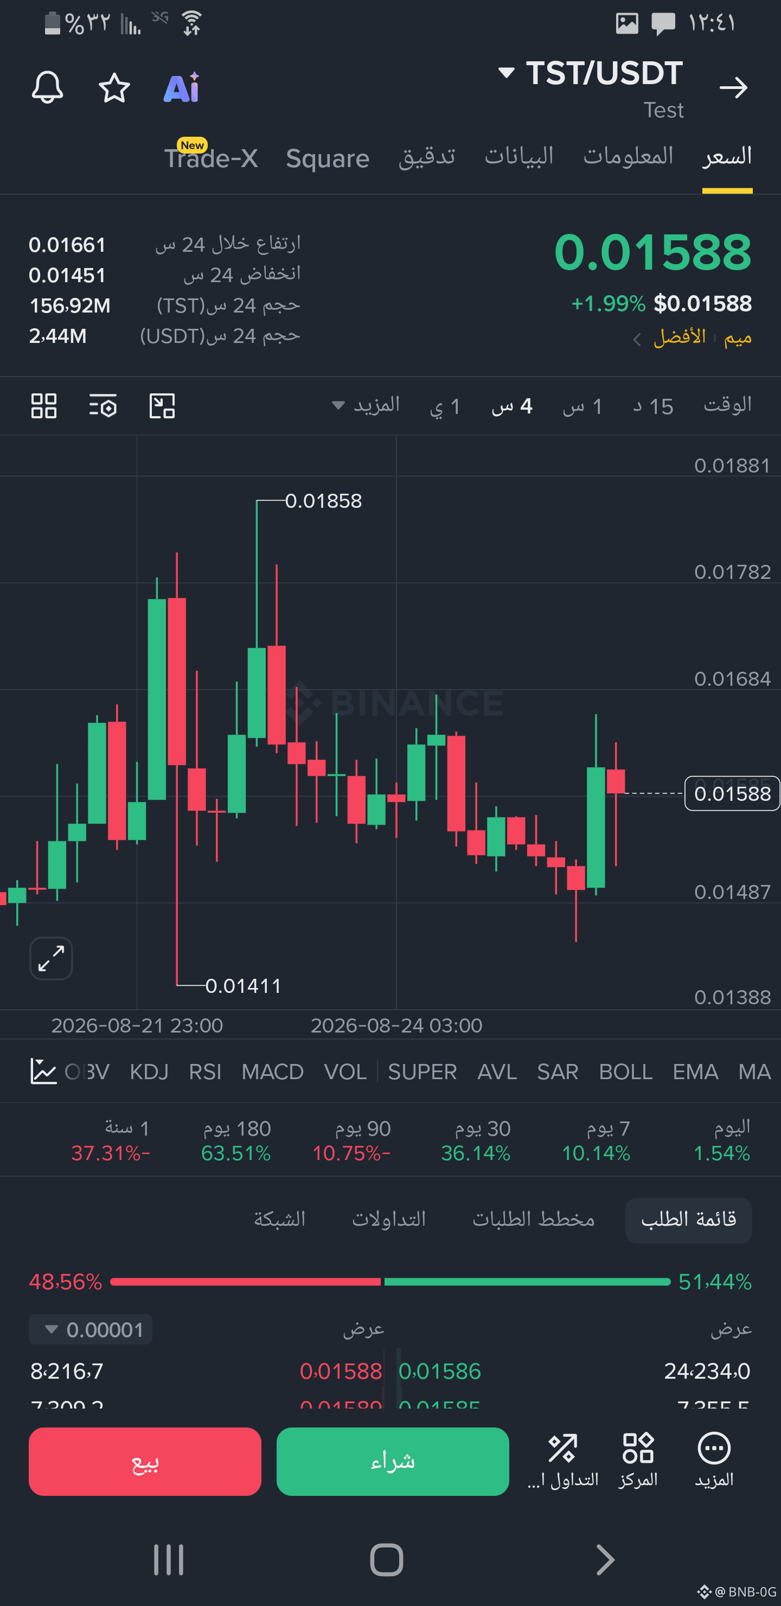Switch to the السعر tab

(727, 157)
